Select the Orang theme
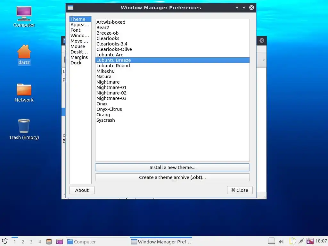Viewport: 328px width, 246px height. 172,114
